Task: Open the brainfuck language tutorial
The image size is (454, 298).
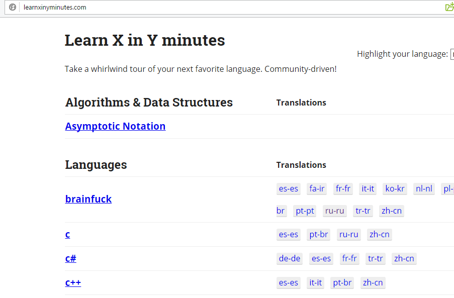Action: (88, 199)
